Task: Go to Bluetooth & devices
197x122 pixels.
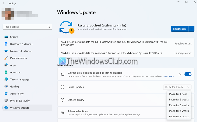Action: 27,44
